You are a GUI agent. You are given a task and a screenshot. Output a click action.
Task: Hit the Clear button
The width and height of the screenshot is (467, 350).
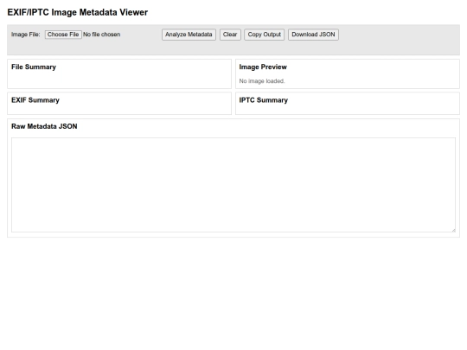click(230, 35)
